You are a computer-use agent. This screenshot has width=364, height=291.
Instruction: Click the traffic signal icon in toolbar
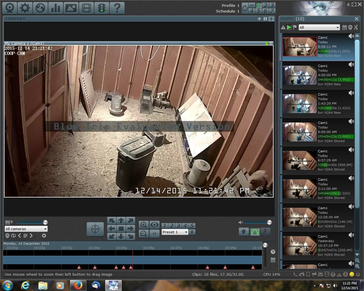[102, 8]
